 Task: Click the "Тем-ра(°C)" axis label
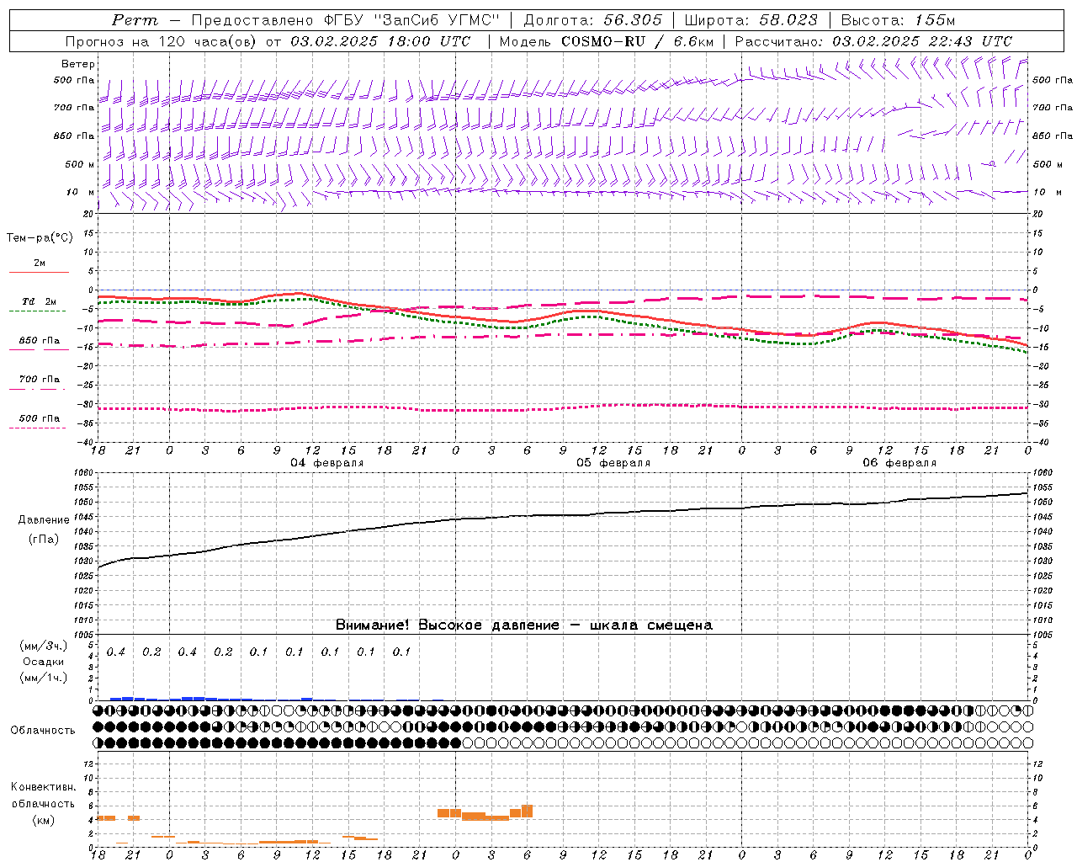[x=40, y=238]
